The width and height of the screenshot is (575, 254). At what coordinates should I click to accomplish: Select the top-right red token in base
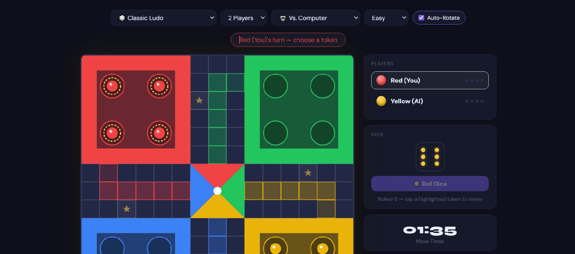coord(159,86)
